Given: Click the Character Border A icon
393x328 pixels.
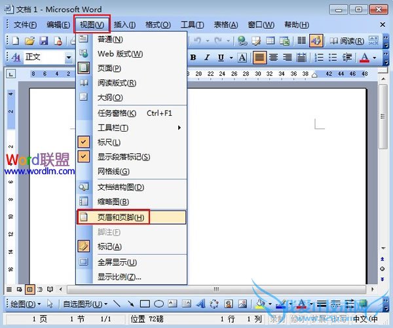Looking at the screenshot, I should (x=242, y=58).
